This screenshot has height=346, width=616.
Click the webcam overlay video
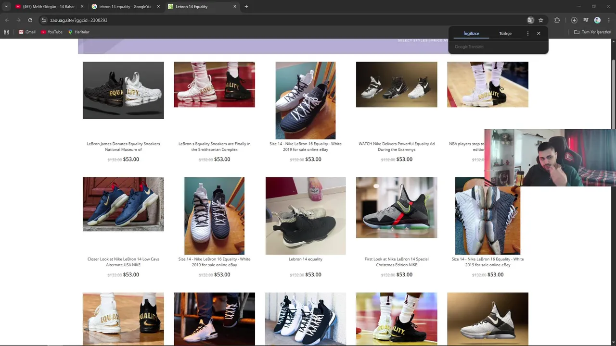pyautogui.click(x=550, y=158)
